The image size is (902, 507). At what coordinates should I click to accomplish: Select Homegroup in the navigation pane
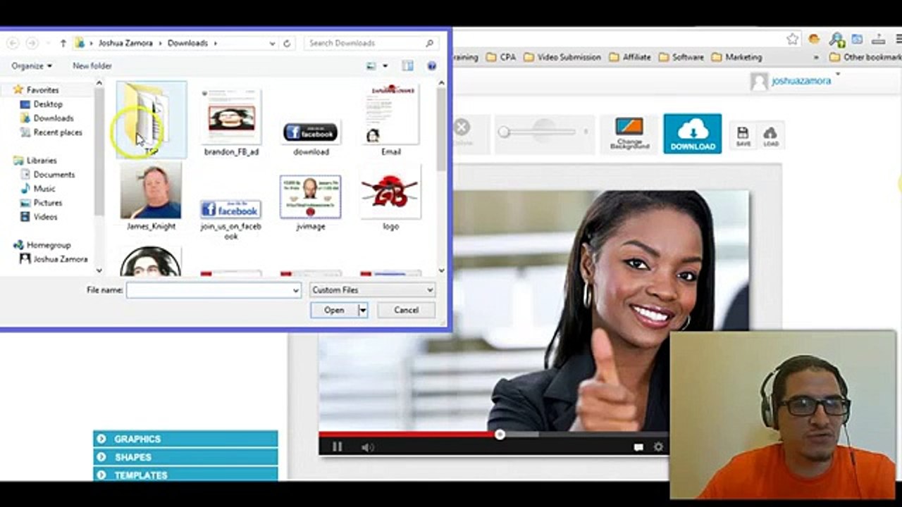(42, 245)
